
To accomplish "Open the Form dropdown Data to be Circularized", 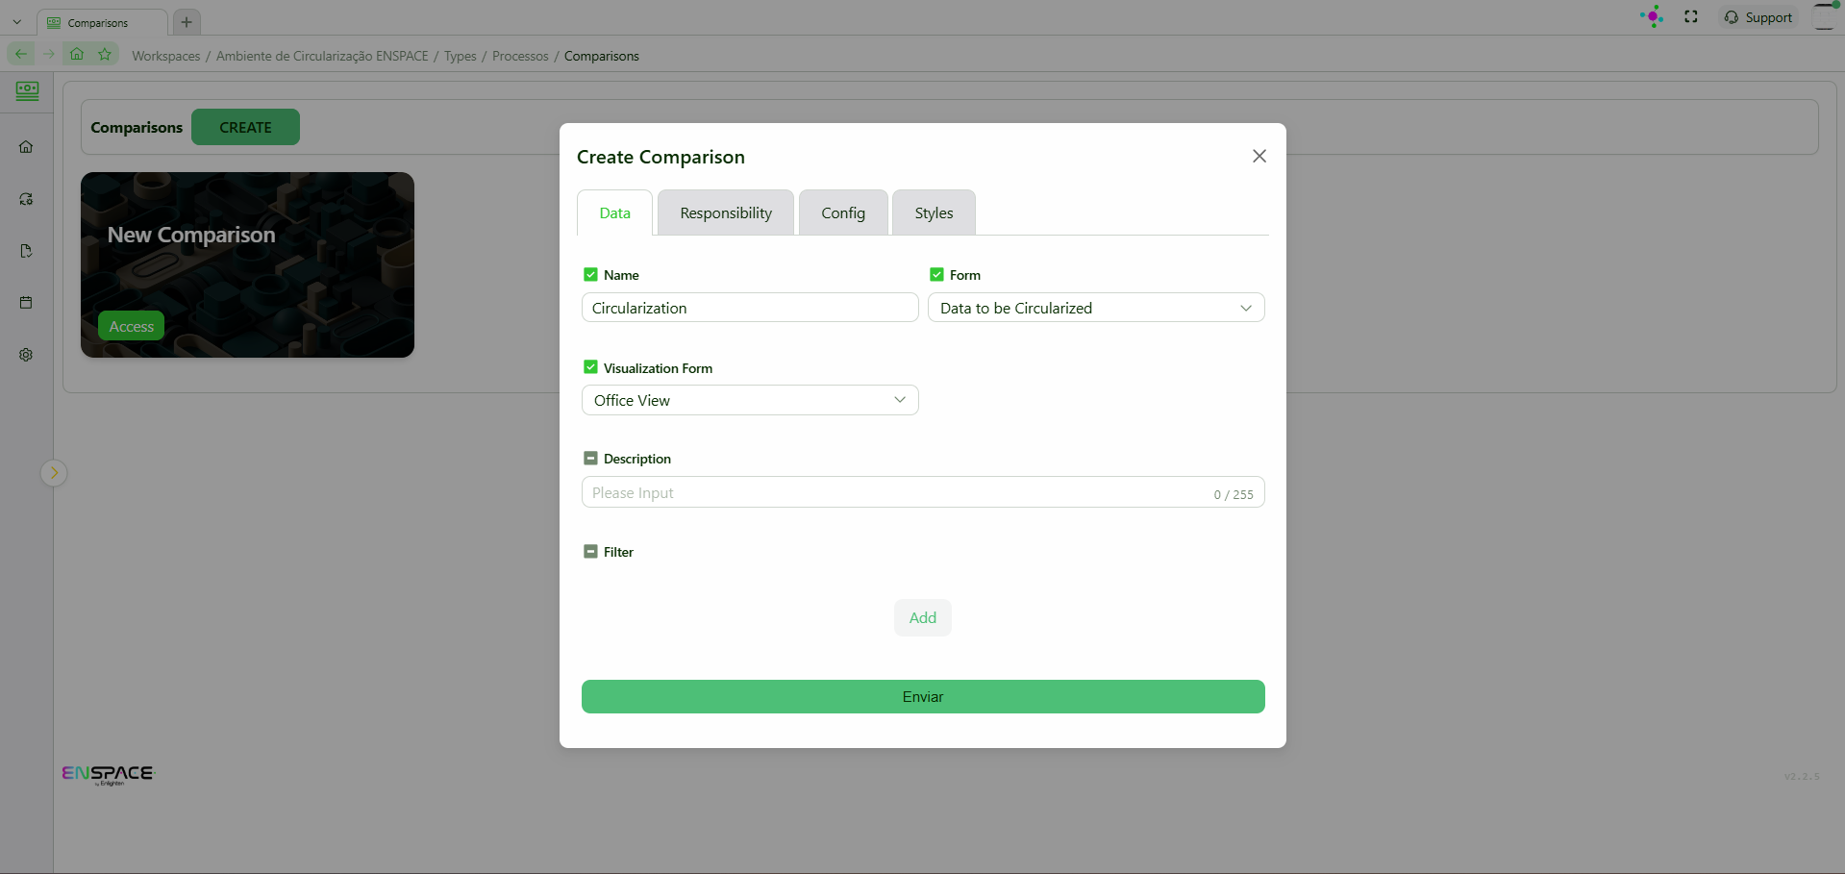I will pos(1096,308).
